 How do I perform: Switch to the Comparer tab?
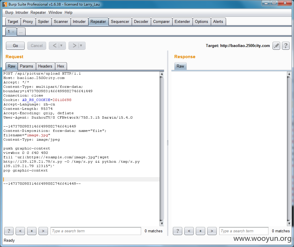point(161,22)
